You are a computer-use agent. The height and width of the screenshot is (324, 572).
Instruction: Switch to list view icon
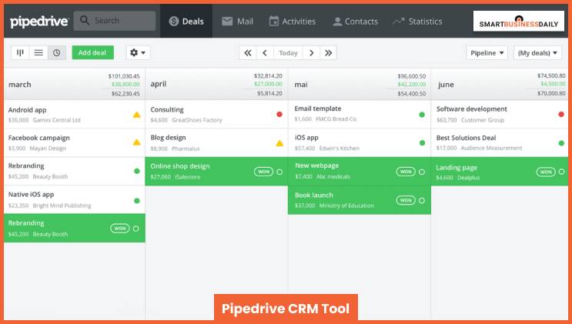(38, 52)
